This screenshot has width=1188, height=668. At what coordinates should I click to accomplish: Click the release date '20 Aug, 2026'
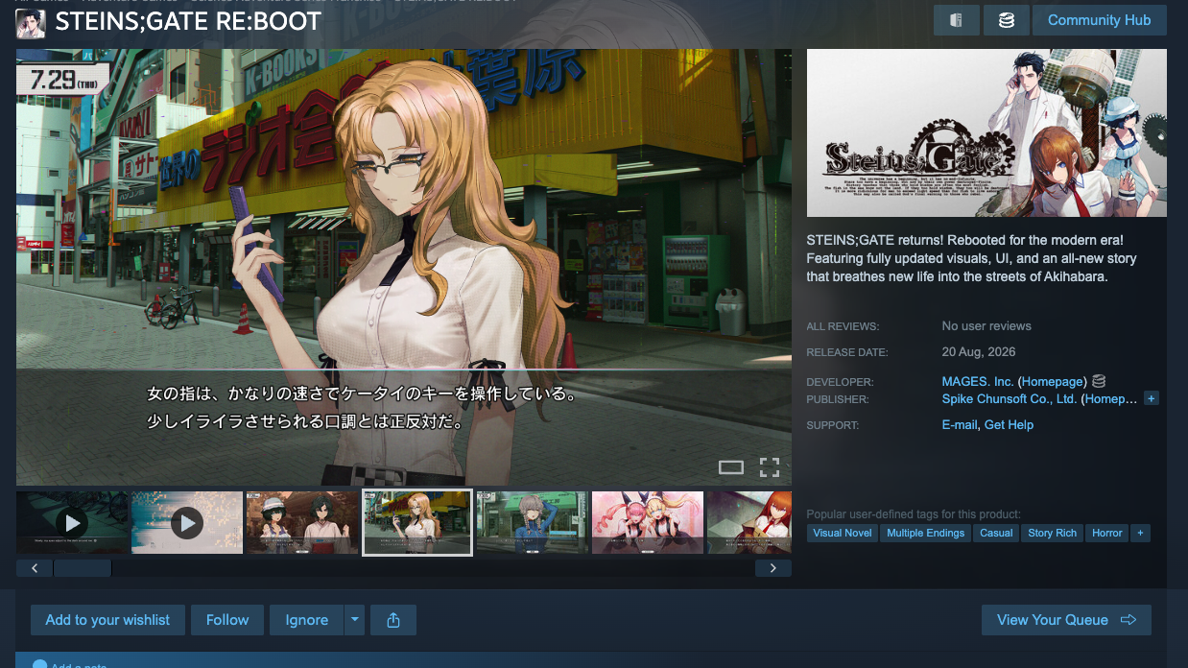click(x=979, y=352)
